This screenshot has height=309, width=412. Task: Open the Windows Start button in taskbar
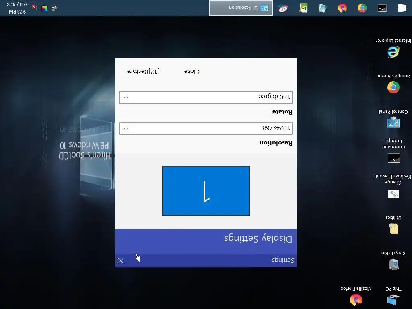(x=402, y=8)
